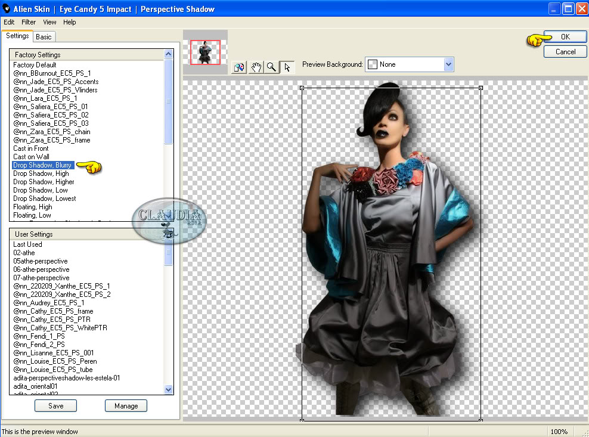Select @nn_Lara_EC5_PS_1 preset
589x437 pixels.
[45, 98]
